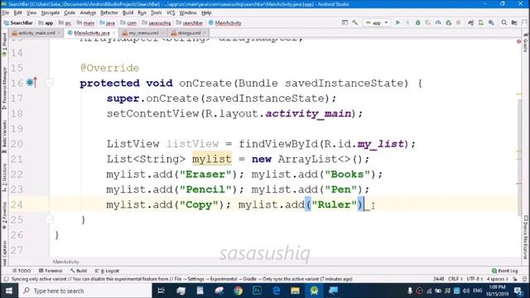Click the microphone icon in system tray

click(410, 291)
